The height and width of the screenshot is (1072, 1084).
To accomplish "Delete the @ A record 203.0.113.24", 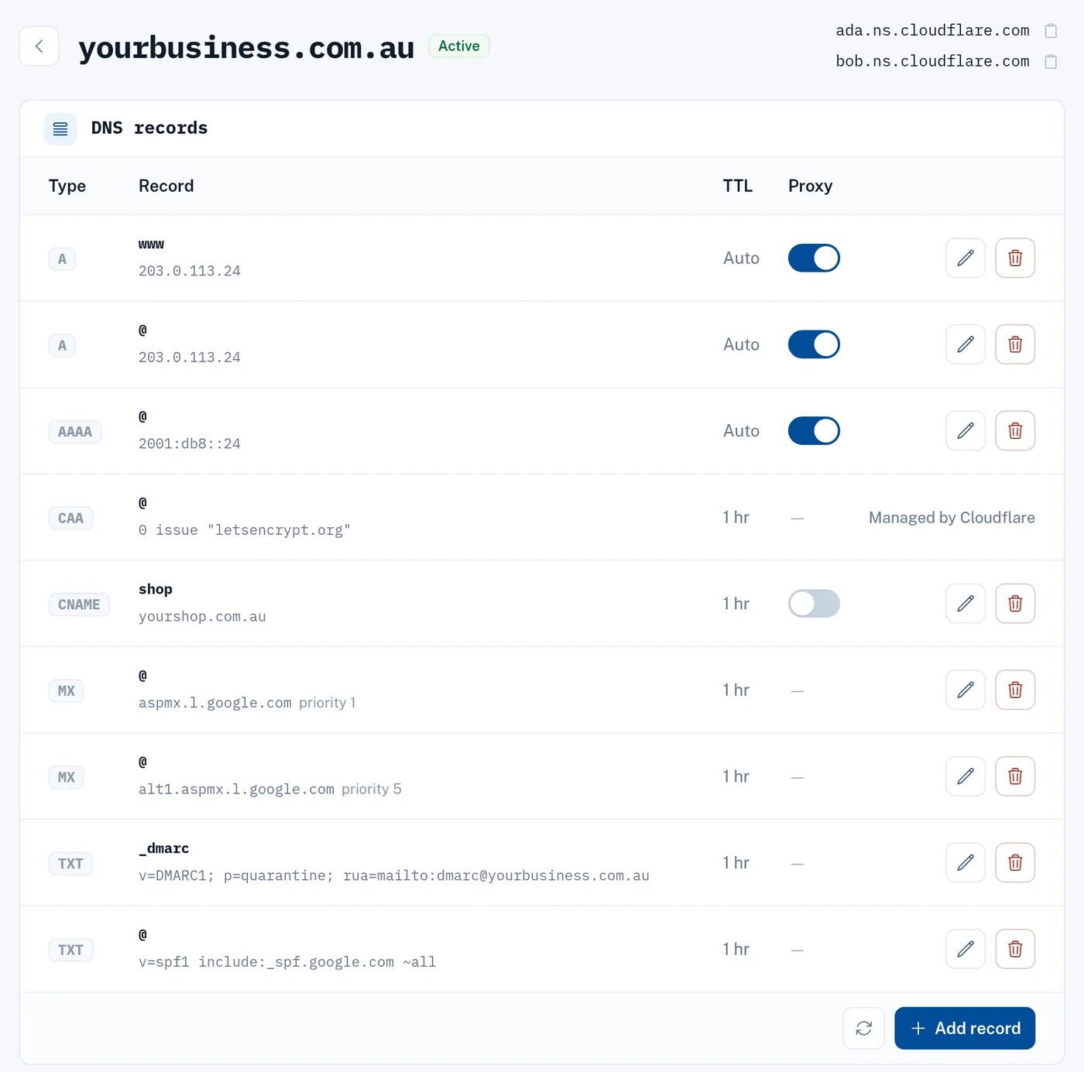I will [x=1015, y=344].
